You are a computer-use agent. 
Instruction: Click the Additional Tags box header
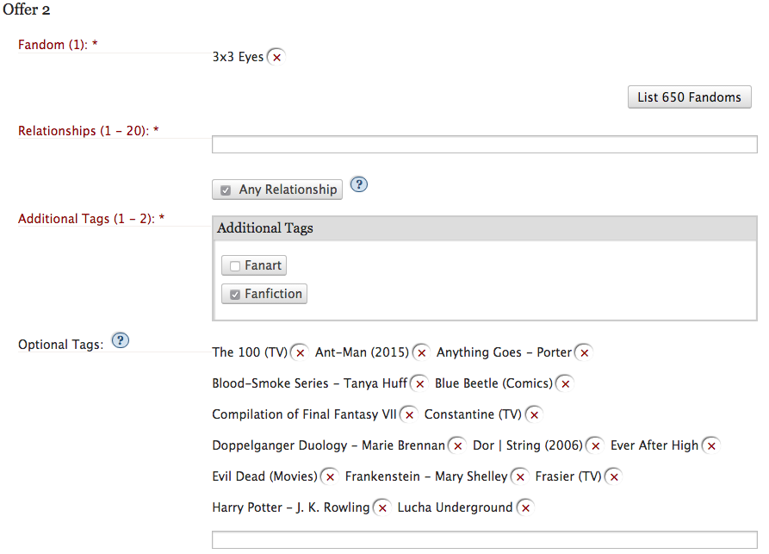pos(485,228)
